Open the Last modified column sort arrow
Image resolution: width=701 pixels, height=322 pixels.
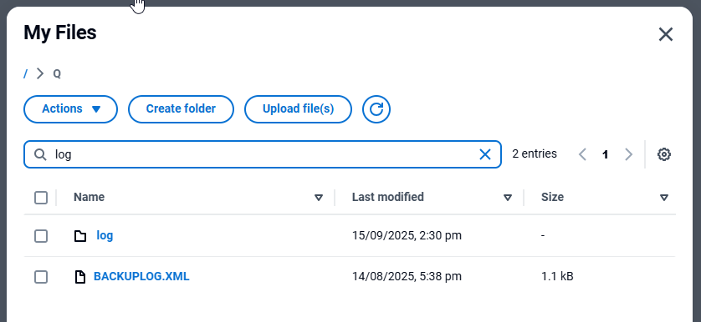click(508, 198)
